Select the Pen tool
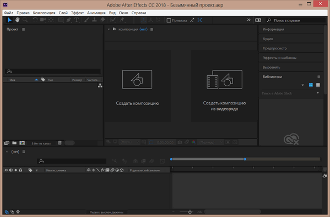 (x=69, y=20)
